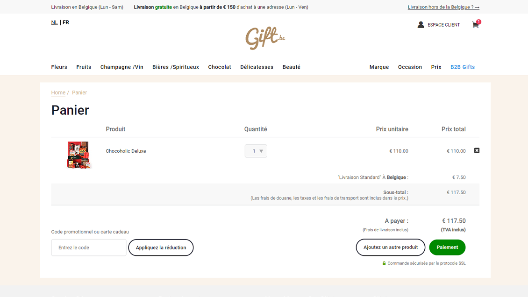Viewport: 528px width, 297px height.
Task: Click the green Paiement button
Action: 447,247
